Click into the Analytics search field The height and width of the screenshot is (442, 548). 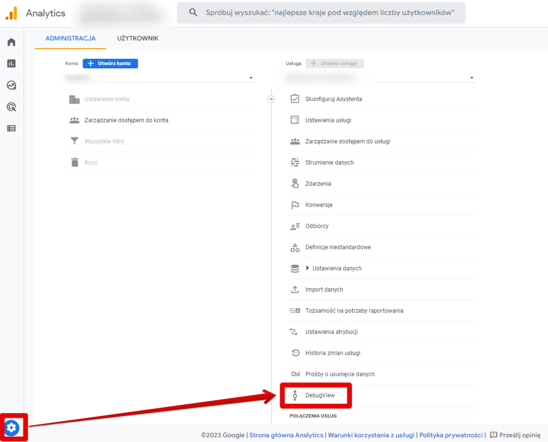click(x=321, y=13)
